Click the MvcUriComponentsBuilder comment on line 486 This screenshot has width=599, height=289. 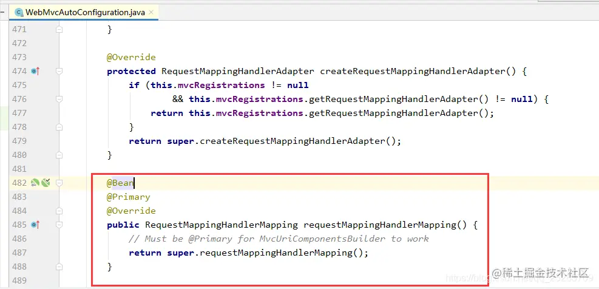point(279,239)
